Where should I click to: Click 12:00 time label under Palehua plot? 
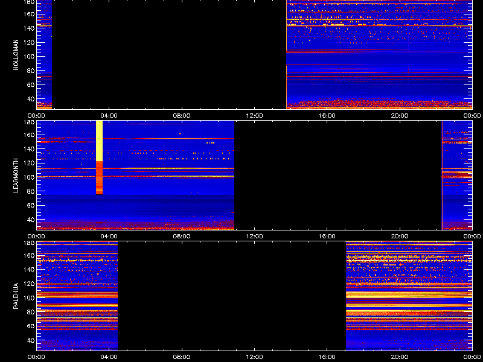(x=254, y=357)
